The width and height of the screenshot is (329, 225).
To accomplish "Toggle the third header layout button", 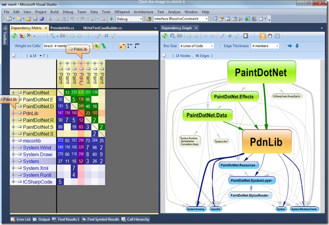I will [137, 45].
